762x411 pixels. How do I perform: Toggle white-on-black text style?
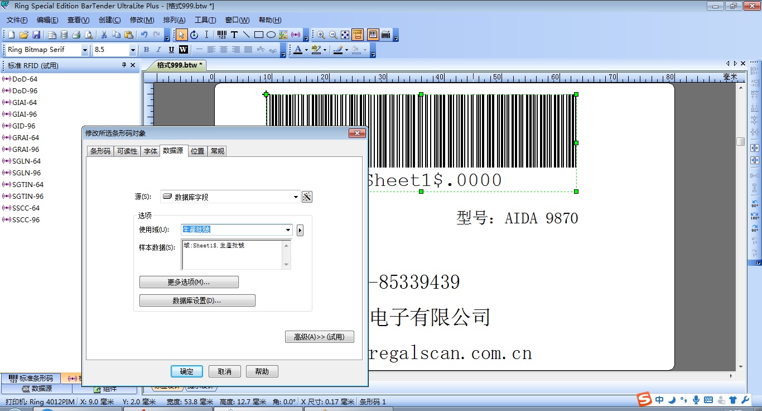183,50
